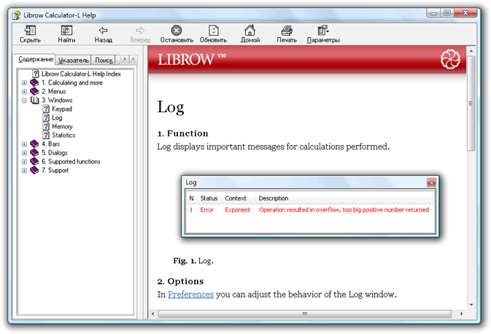
Task: Expand the '1. Calculating and more' node
Action: tap(24, 83)
